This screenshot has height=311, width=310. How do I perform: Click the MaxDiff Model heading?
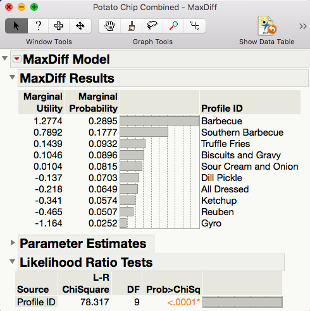(x=66, y=59)
